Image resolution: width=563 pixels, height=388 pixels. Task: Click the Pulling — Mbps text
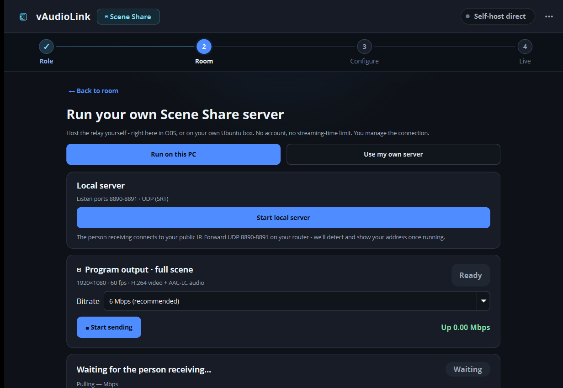pyautogui.click(x=97, y=384)
